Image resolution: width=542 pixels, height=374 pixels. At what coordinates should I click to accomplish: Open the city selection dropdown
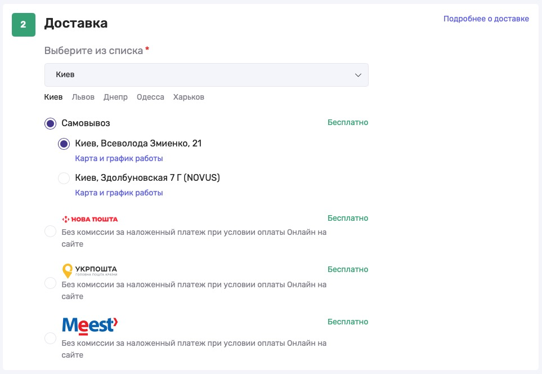[206, 74]
